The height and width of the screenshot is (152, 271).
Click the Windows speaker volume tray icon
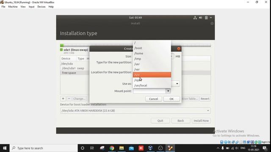[237, 148]
